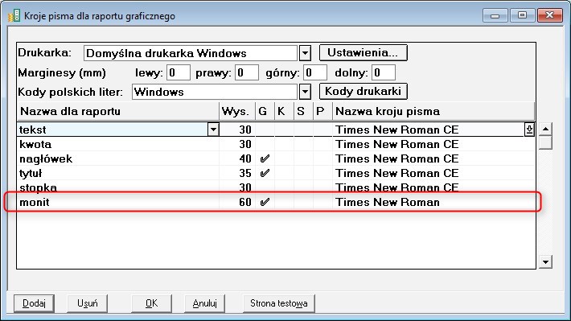This screenshot has height=321, width=571.
Task: Click the P column header
Action: click(322, 111)
